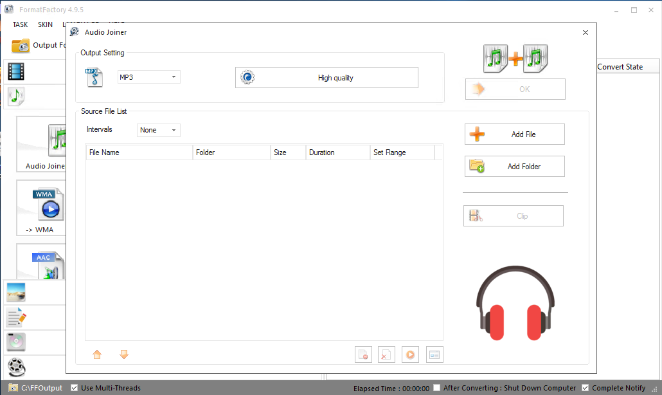Click the orange play preview icon

(410, 355)
